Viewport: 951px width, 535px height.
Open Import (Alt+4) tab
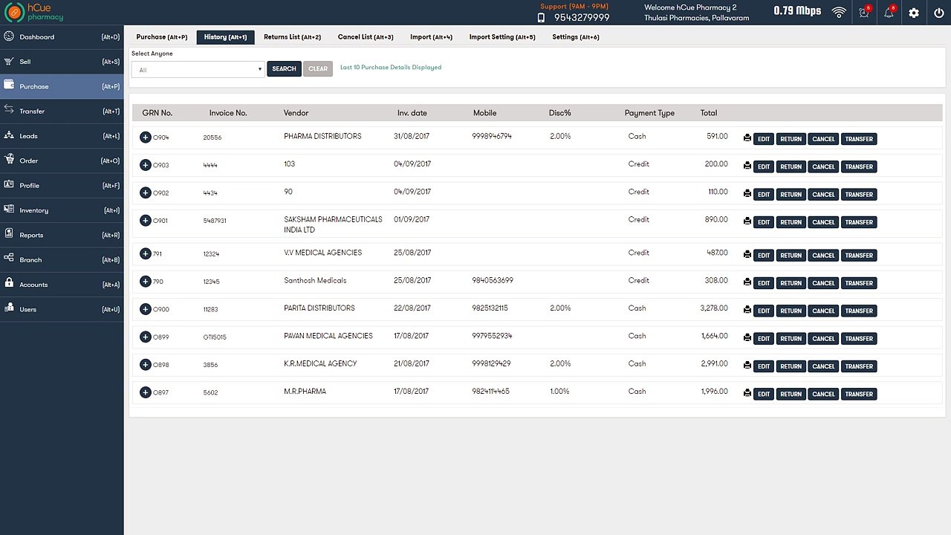tap(431, 37)
